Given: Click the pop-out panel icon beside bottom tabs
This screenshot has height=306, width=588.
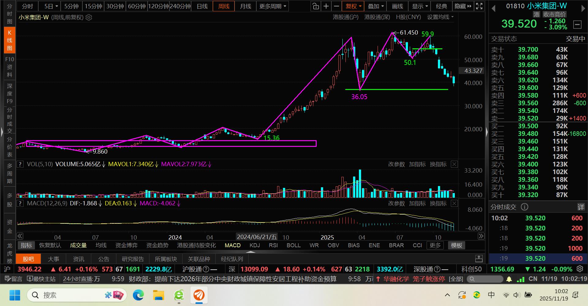Looking at the screenshot, I should pos(479,259).
